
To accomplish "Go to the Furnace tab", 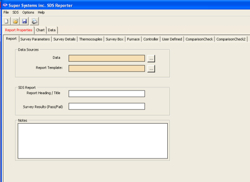I will coord(133,39).
